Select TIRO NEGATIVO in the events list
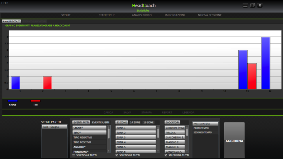Image resolution: width=283 pixels, height=159 pixels. coord(83,137)
